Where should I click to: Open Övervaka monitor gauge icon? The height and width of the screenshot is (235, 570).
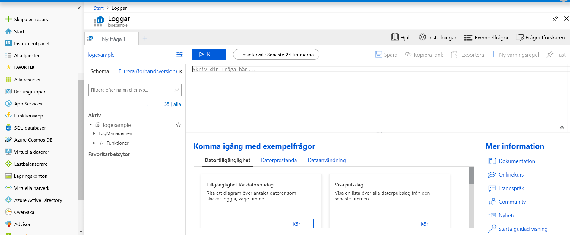[x=8, y=212]
